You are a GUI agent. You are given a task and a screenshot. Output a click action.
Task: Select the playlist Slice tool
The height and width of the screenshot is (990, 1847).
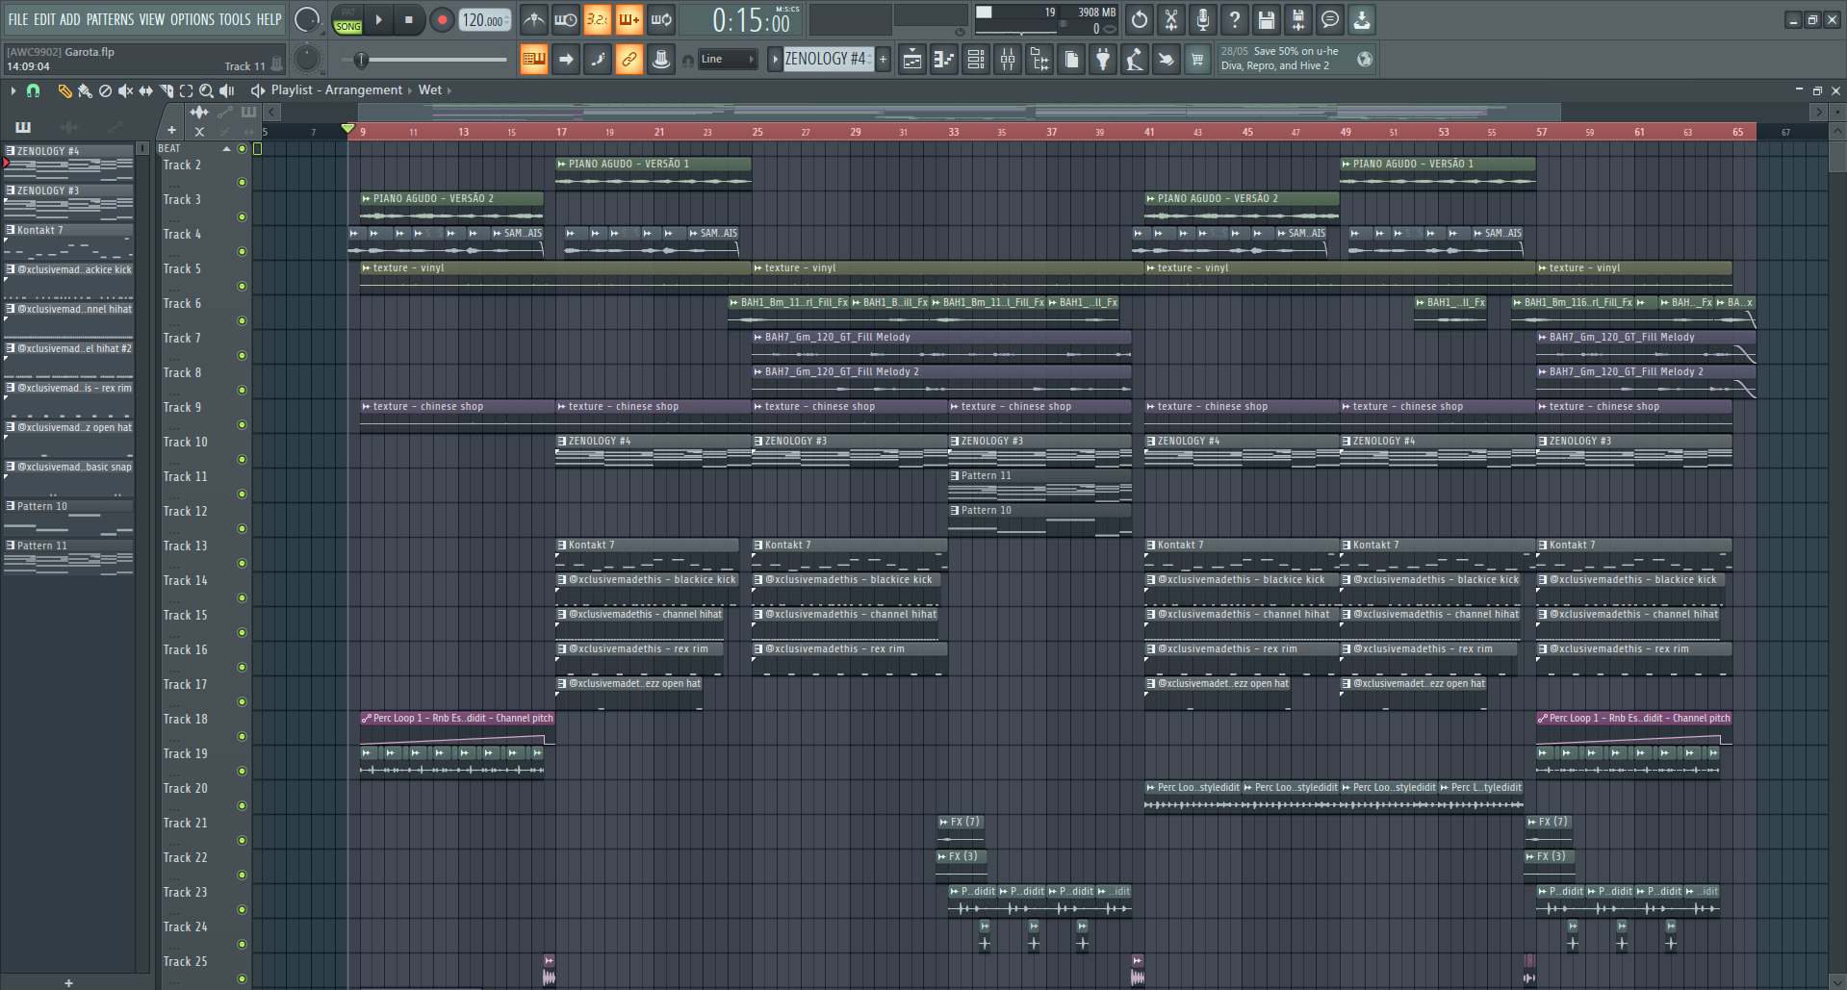166,90
